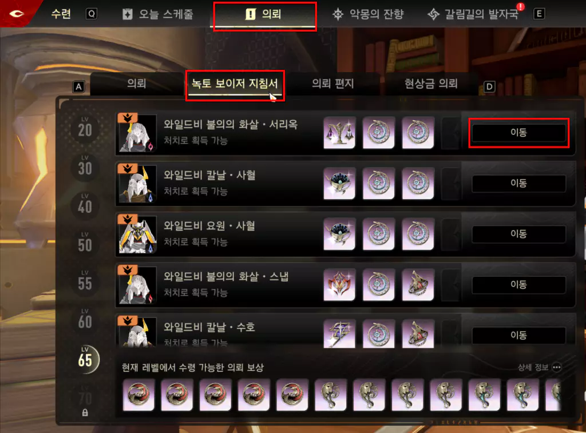586x433 pixels.
Task: Click the red logo icon at top-left corner
Action: point(17,14)
